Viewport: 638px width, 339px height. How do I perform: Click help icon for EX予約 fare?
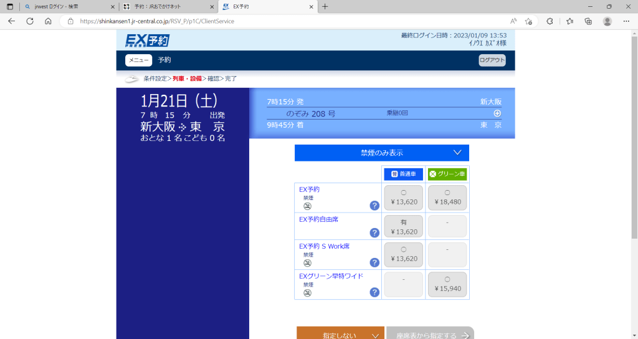tap(374, 206)
